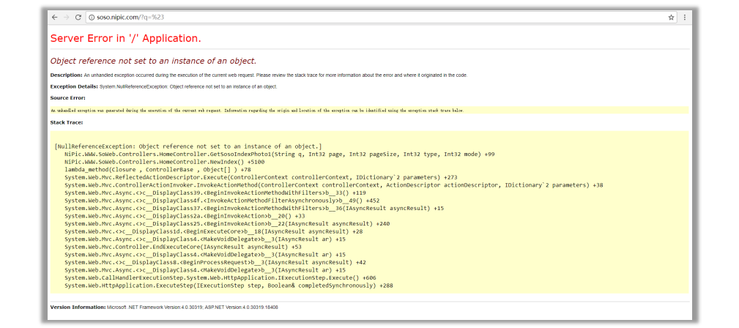The width and height of the screenshot is (739, 328).
Task: Focus the address bar showing soso.nipic.com
Action: 382,18
